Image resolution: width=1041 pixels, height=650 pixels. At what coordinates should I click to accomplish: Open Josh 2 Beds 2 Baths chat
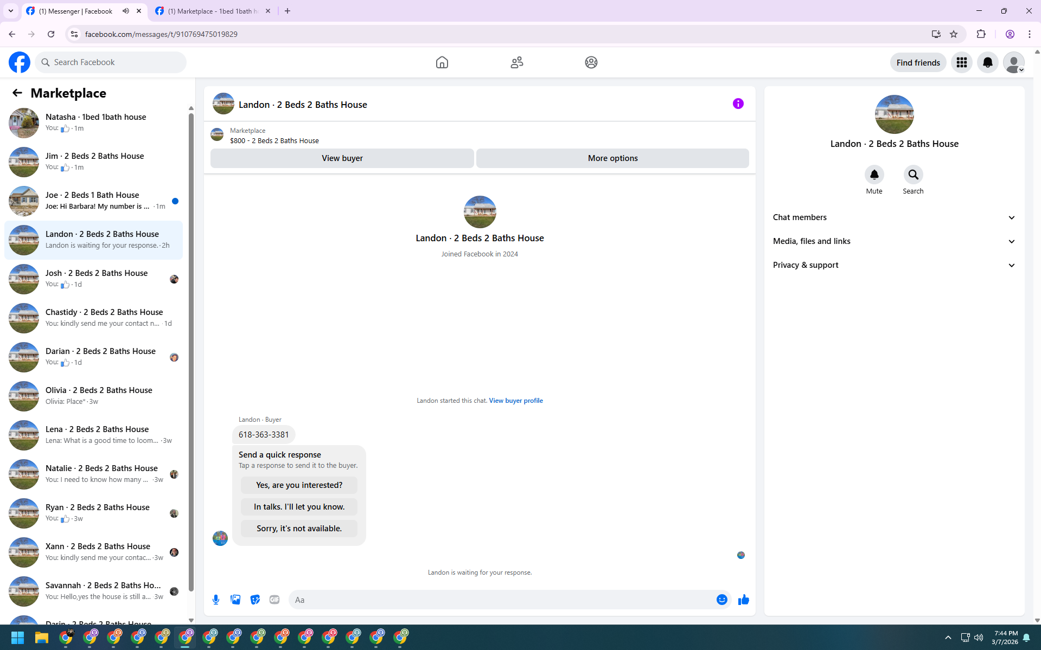coord(93,279)
